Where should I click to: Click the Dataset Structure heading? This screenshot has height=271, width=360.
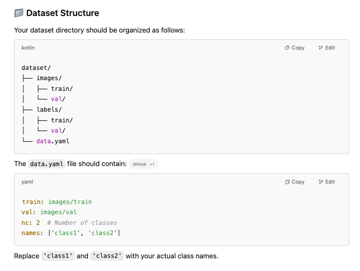63,13
